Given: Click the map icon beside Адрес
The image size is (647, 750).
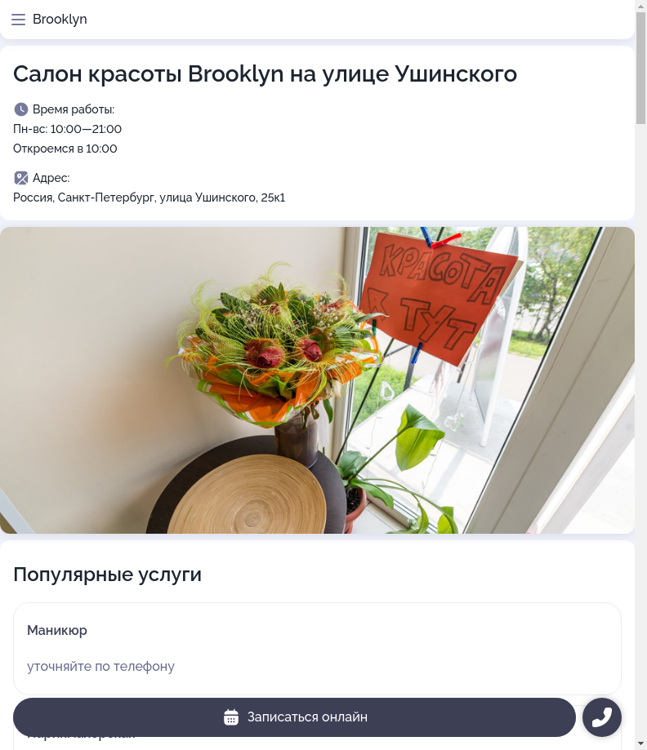Looking at the screenshot, I should click(20, 178).
